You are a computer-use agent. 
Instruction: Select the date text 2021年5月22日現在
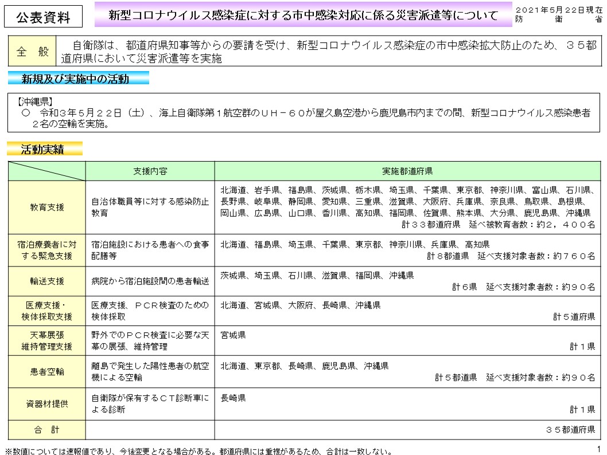(559, 10)
